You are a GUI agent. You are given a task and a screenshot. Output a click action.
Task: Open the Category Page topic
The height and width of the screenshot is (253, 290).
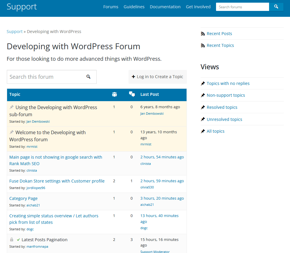pyautogui.click(x=24, y=198)
